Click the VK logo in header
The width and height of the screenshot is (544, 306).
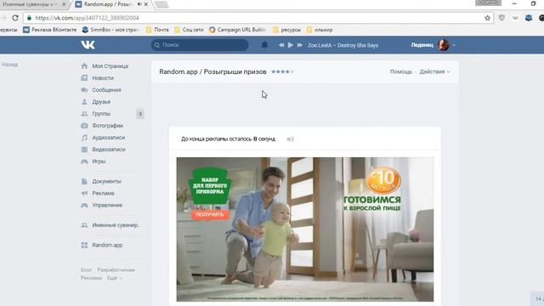[x=88, y=45]
